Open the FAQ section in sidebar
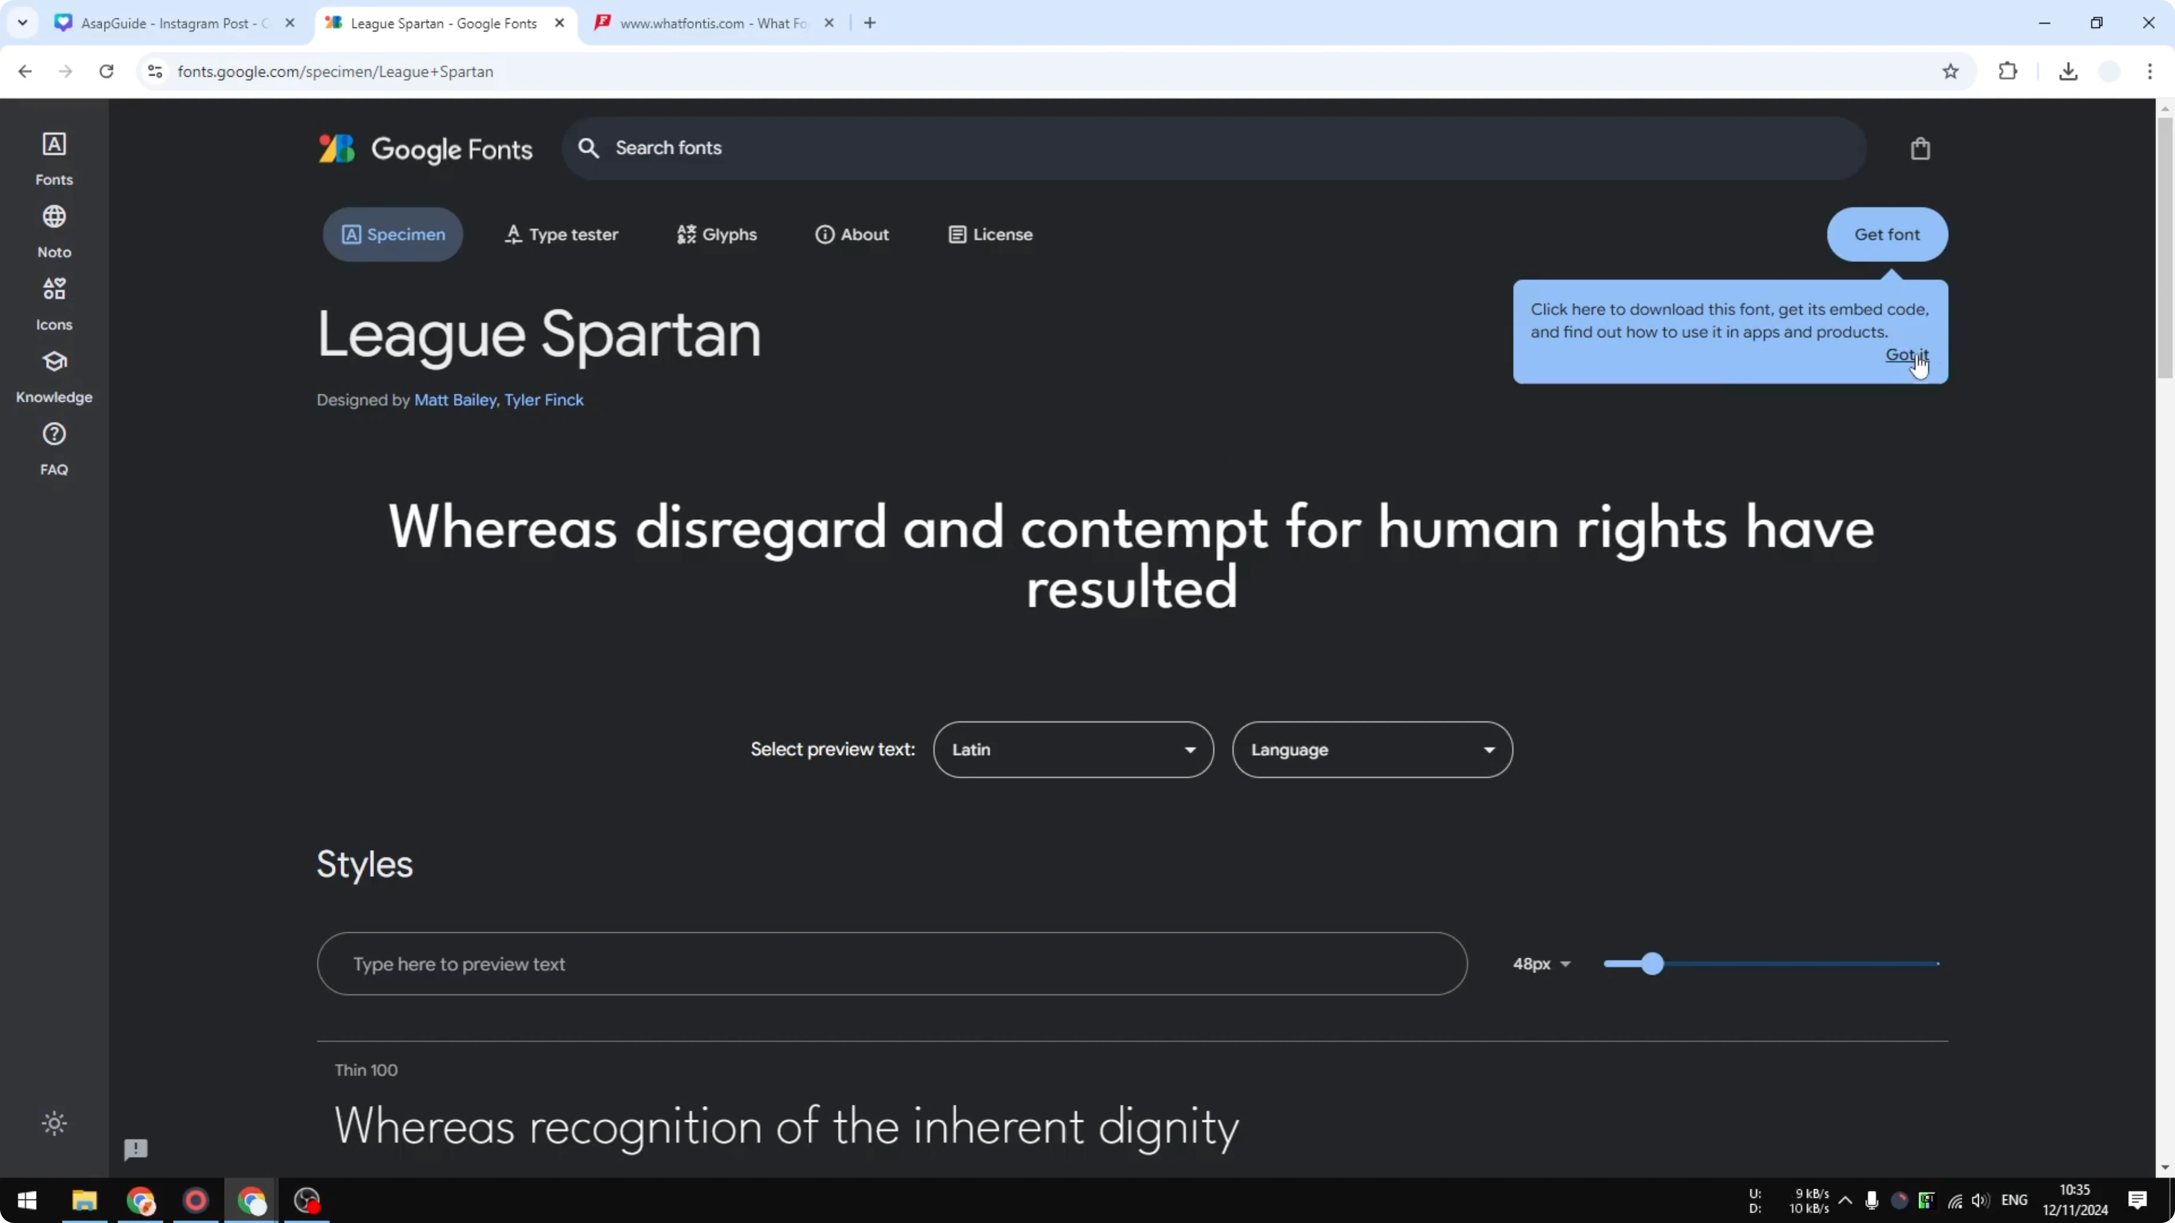 pos(53,448)
